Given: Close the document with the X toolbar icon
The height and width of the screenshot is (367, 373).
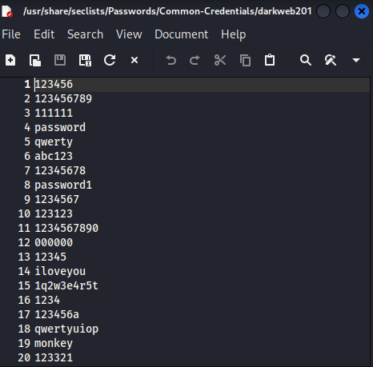Looking at the screenshot, I should [134, 60].
